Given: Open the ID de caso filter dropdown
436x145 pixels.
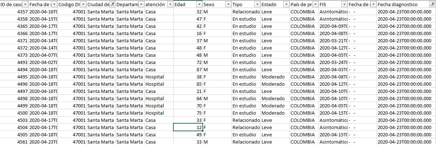Looking at the screenshot, I should click(25, 4).
